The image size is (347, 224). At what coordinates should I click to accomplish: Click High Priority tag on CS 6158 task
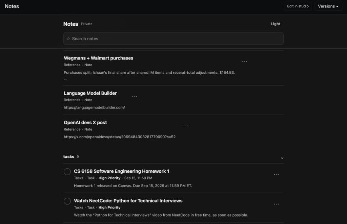tap(109, 178)
